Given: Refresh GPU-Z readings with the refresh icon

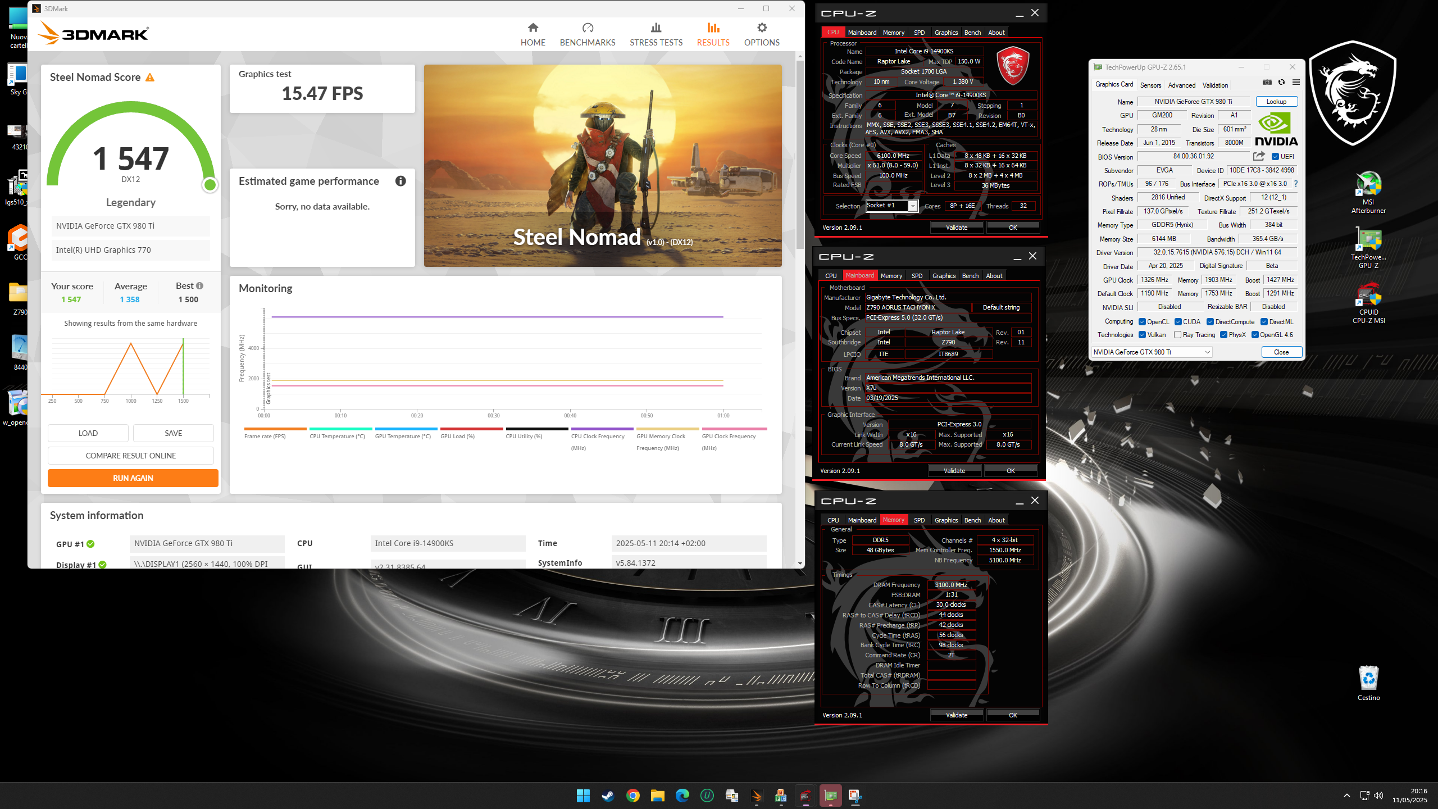Looking at the screenshot, I should point(1281,82).
